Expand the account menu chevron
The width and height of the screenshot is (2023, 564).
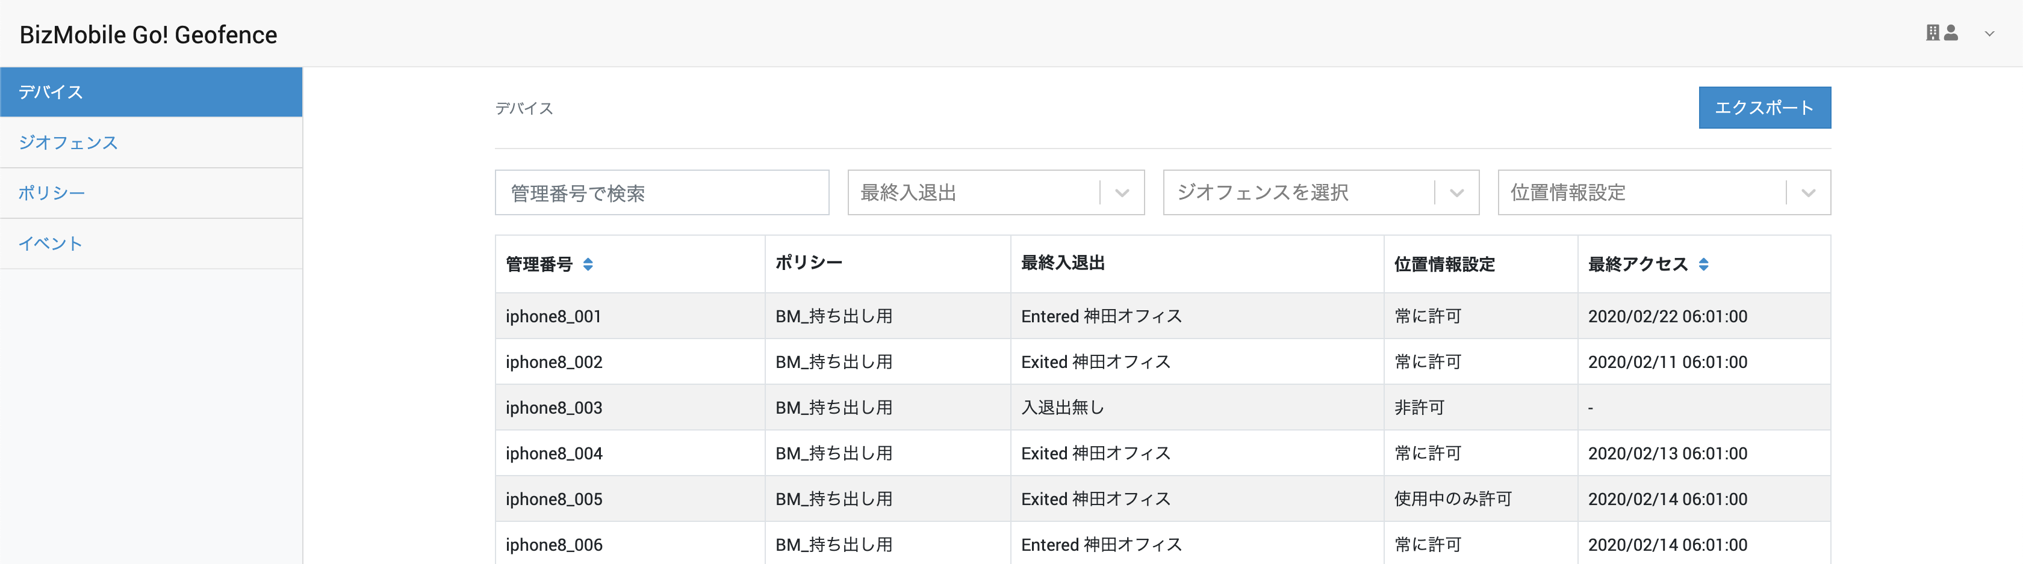click(x=1989, y=34)
